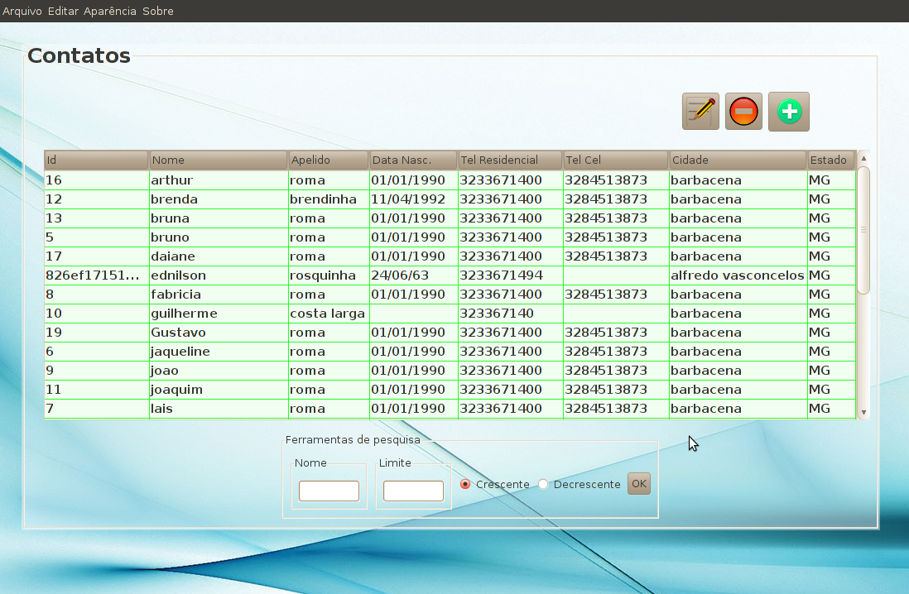
Task: Select the ednilson name cell
Action: 219,275
